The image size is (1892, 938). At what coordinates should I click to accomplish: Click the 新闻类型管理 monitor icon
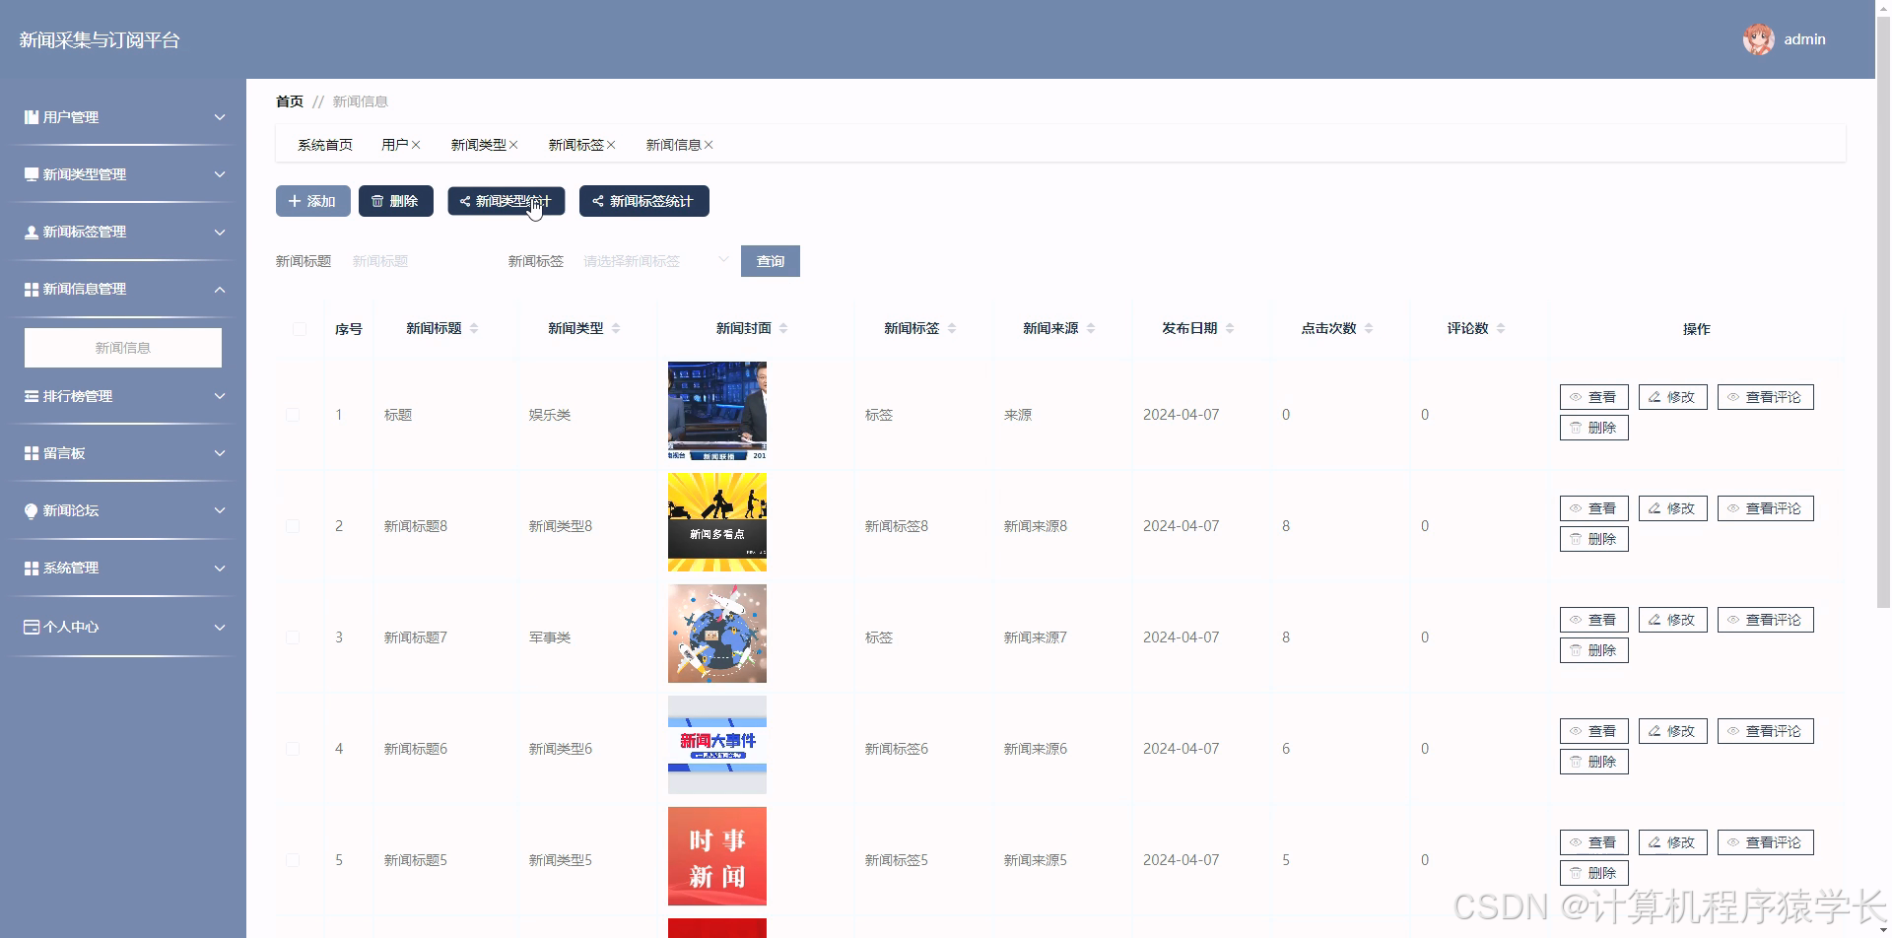click(32, 174)
